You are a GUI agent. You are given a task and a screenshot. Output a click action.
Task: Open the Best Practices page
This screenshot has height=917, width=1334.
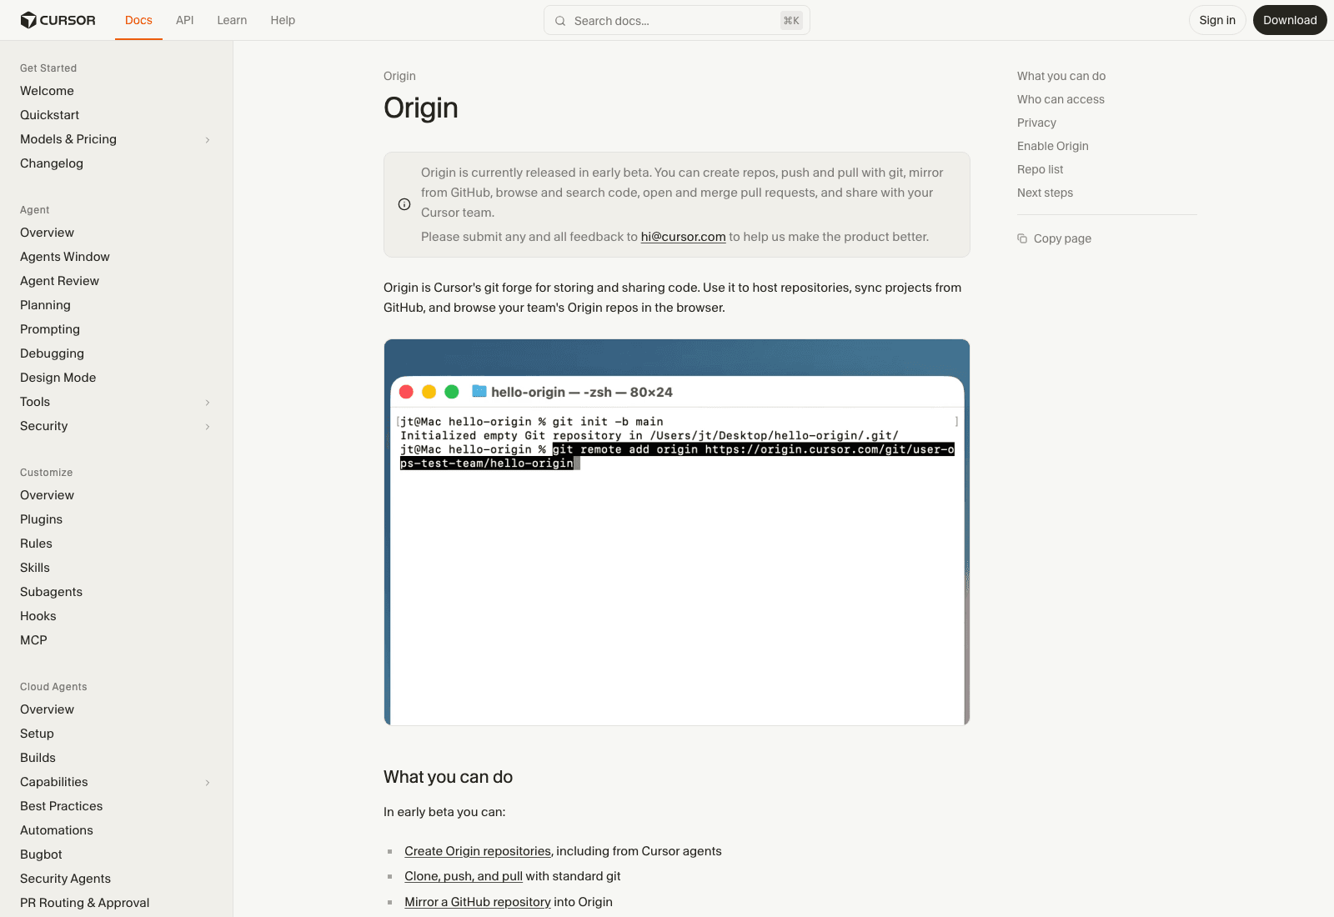click(x=62, y=806)
